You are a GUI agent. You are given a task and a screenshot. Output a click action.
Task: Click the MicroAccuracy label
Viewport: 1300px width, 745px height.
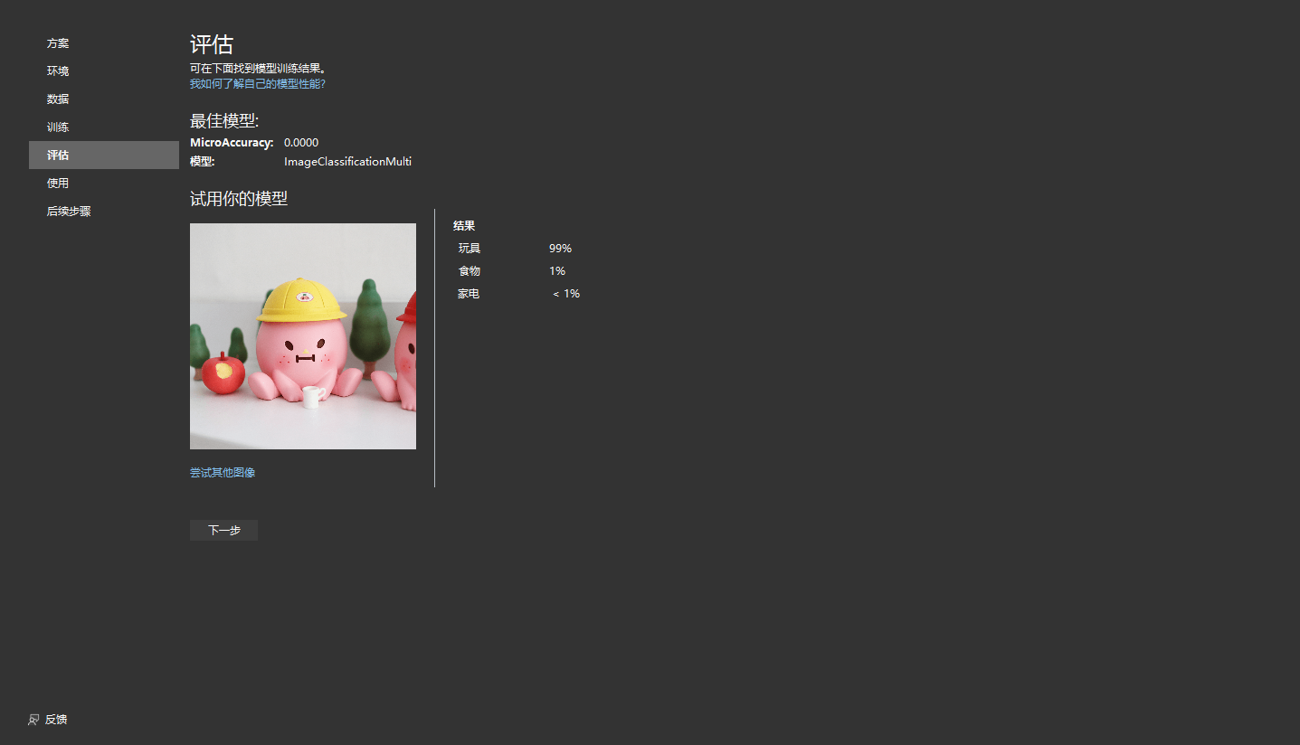(232, 143)
